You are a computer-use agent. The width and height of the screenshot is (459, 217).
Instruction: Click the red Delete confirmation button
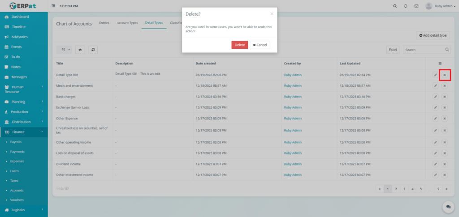[239, 45]
